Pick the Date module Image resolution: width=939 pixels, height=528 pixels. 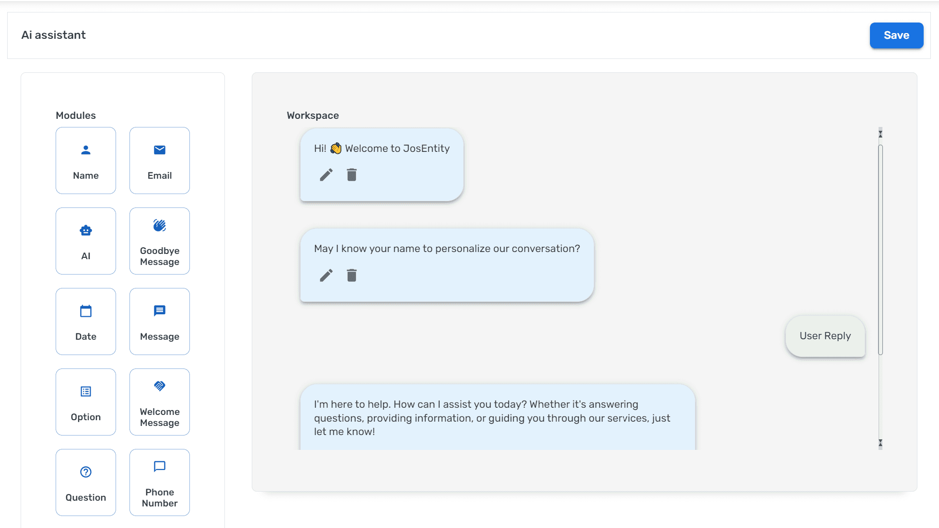pos(85,321)
